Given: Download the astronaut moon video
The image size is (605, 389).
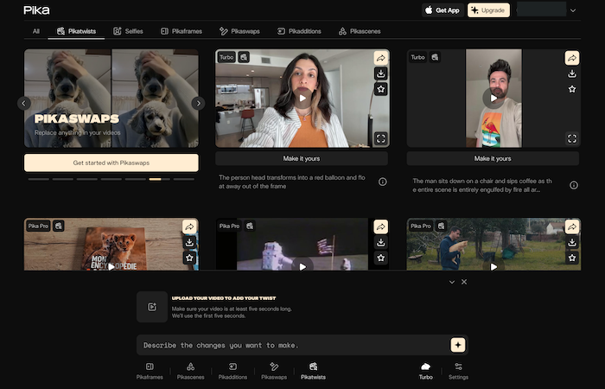Looking at the screenshot, I should 380,242.
